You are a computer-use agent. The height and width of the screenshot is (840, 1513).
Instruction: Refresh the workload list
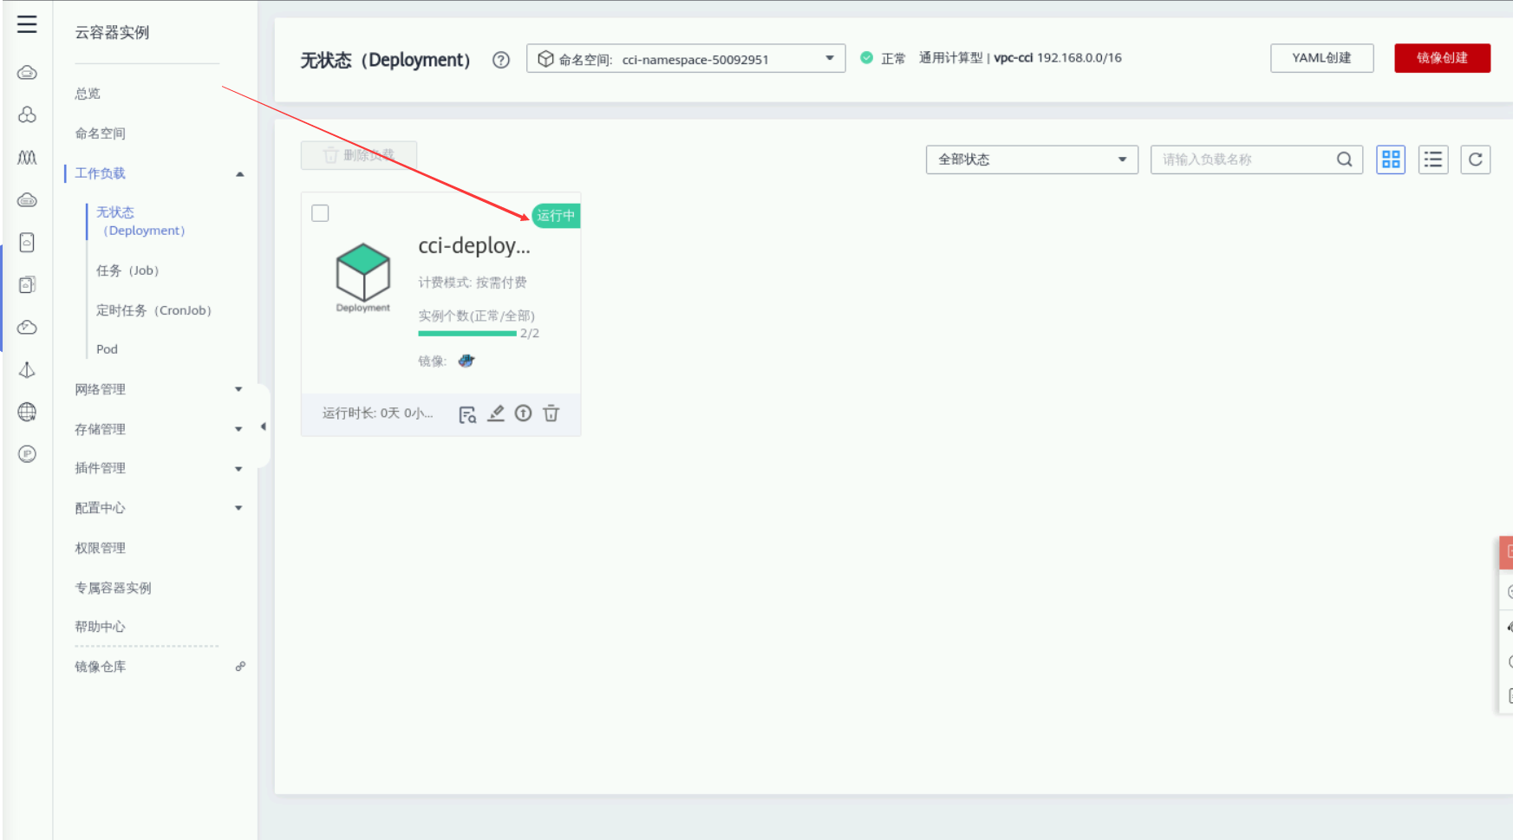click(x=1476, y=160)
